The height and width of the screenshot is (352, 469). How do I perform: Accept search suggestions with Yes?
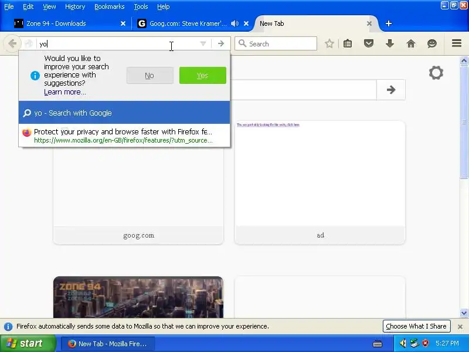coord(202,76)
